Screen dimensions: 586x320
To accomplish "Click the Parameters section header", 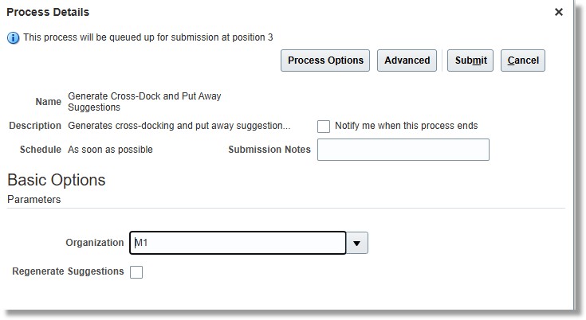I will pyautogui.click(x=34, y=200).
